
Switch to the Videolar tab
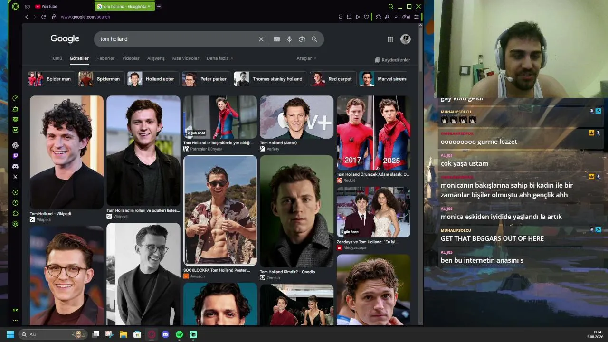[131, 58]
